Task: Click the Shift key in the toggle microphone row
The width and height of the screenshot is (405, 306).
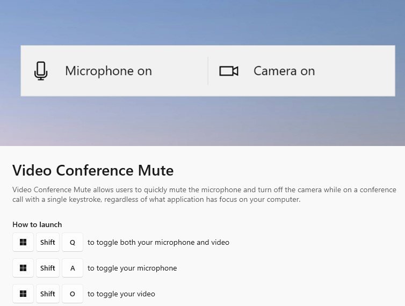Action: coord(48,268)
